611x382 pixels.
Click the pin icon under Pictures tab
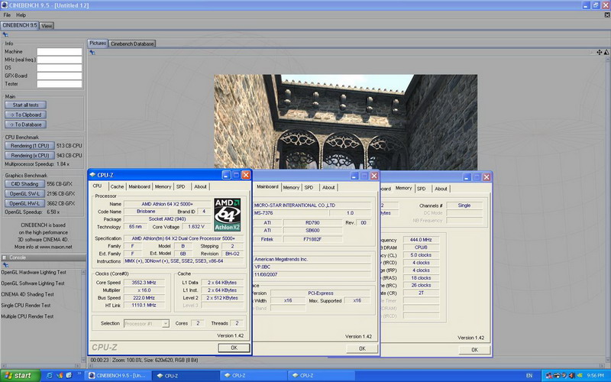(91, 52)
